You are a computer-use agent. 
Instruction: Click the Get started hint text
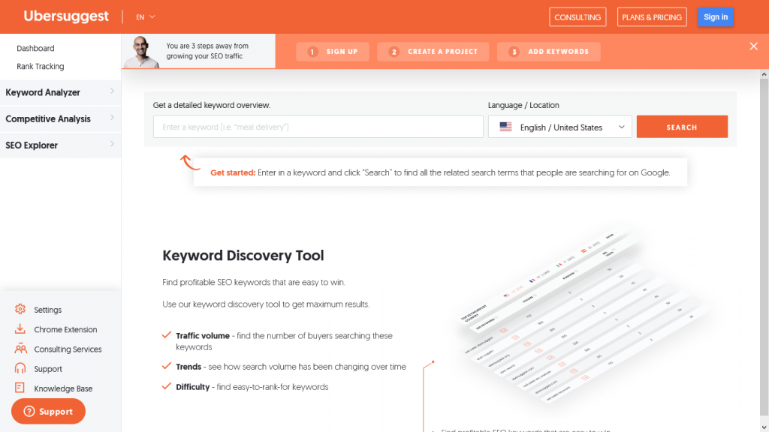(x=440, y=172)
